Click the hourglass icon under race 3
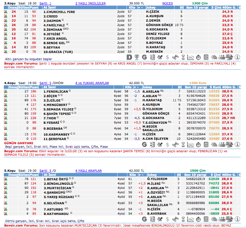The image size is (246, 228). pos(183,57)
